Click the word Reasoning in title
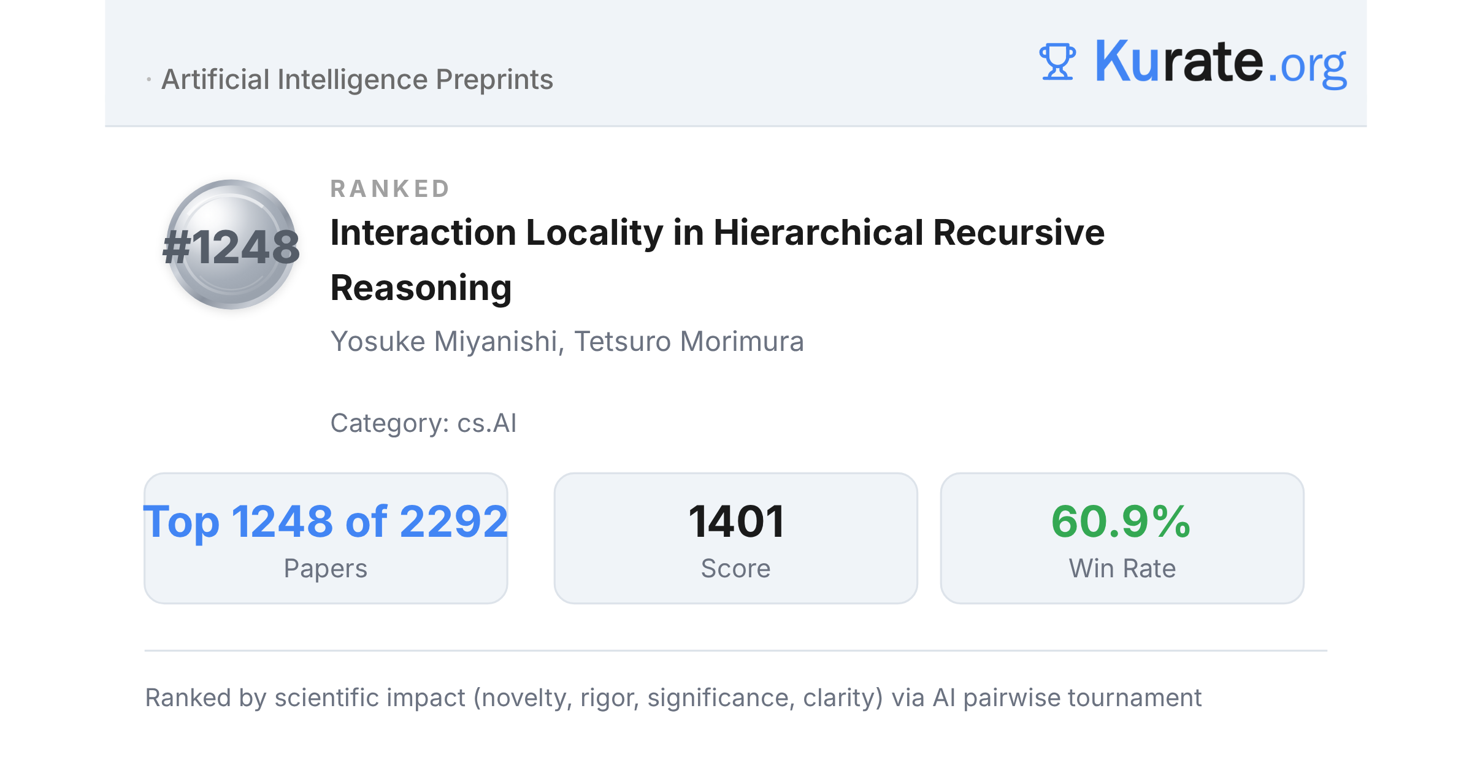The width and height of the screenshot is (1472, 773). [421, 288]
